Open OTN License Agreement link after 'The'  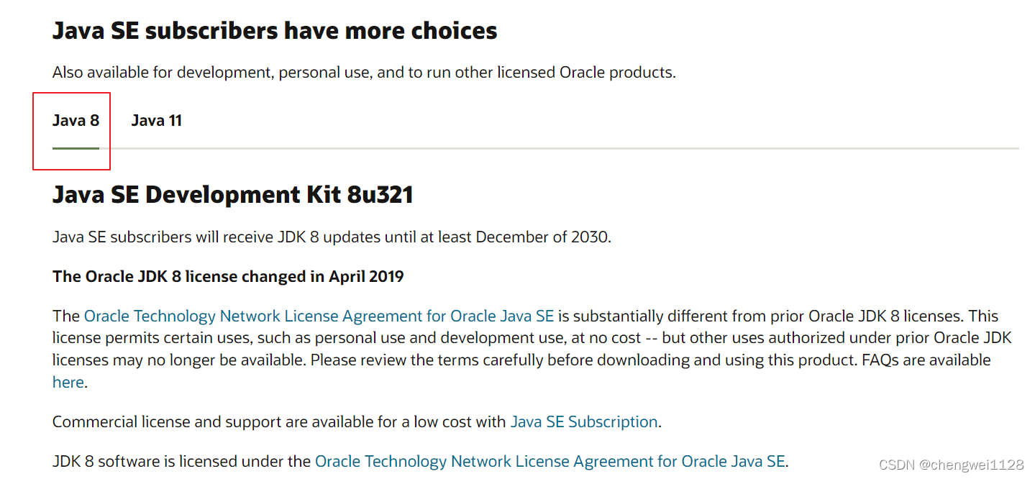click(319, 316)
